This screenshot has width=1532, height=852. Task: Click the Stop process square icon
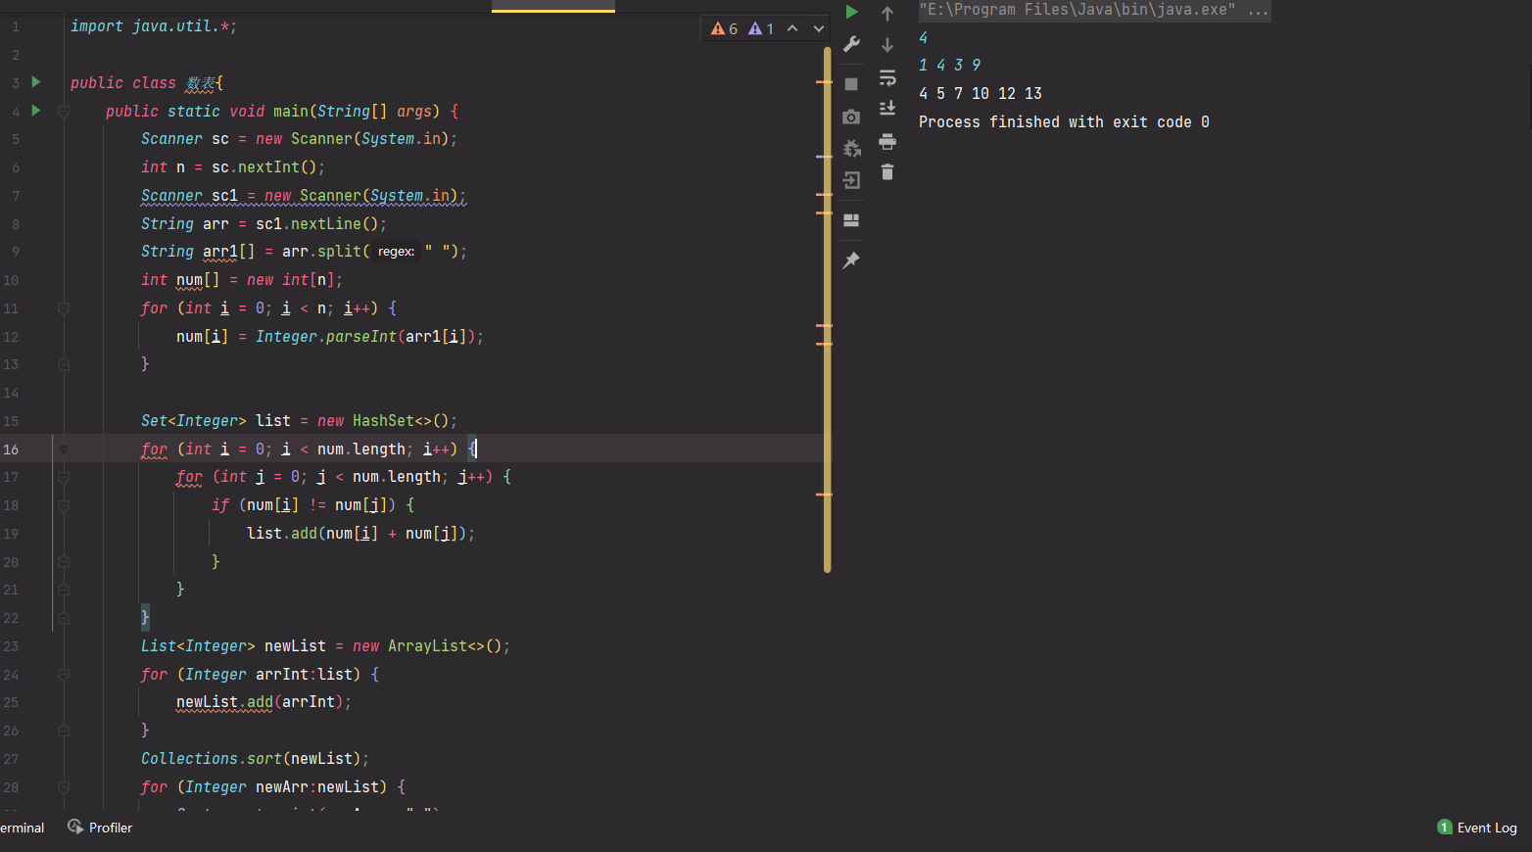pos(851,84)
